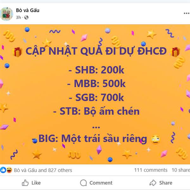Click the Bò và Gấu profile avatar

pyautogui.click(x=7, y=14)
